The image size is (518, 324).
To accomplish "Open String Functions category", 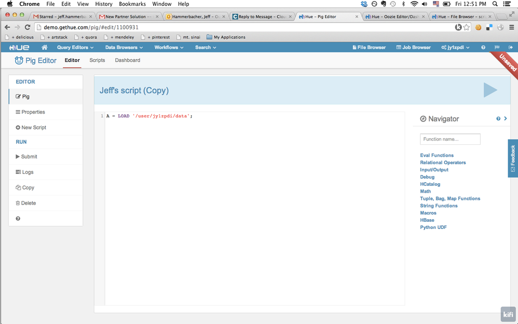I will click(439, 206).
